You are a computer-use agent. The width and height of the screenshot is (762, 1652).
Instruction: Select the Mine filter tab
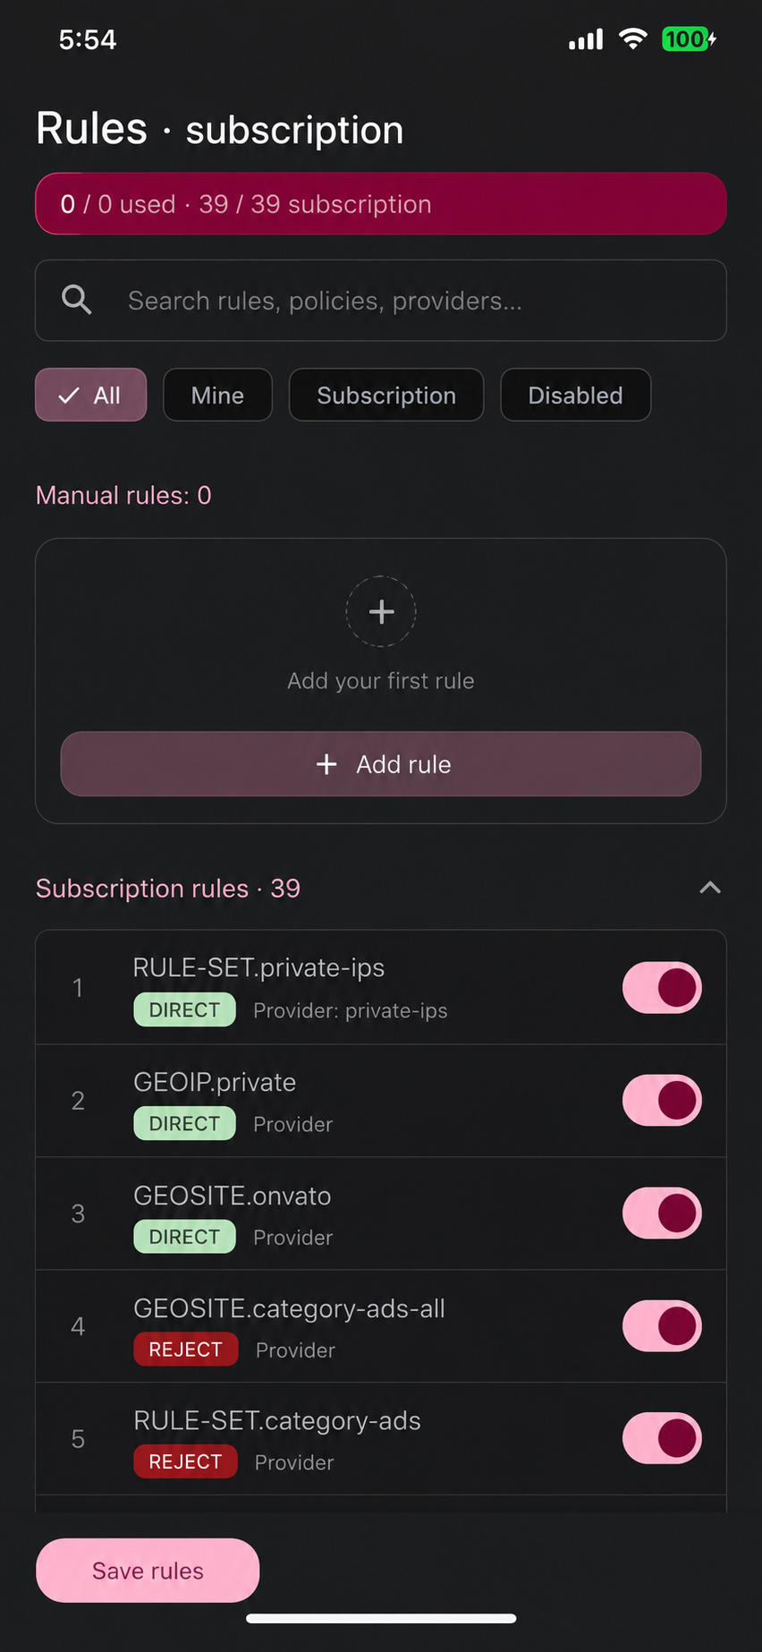coord(217,395)
